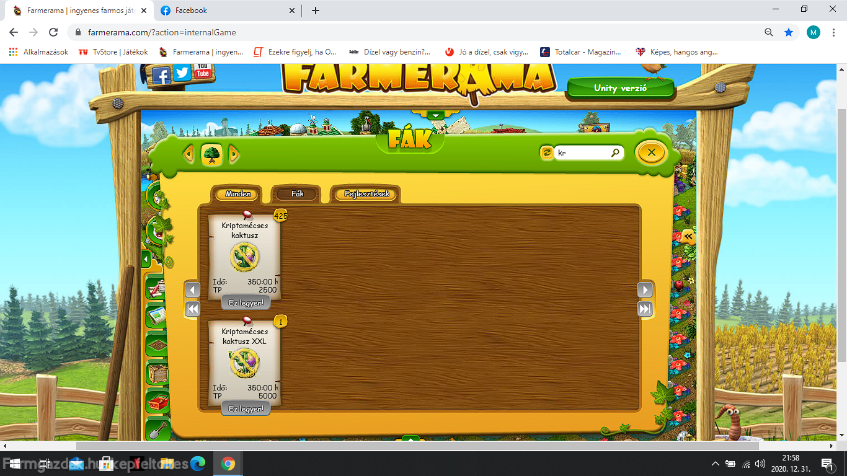Click the 425 quantity badge
The image size is (847, 476).
coord(281,216)
